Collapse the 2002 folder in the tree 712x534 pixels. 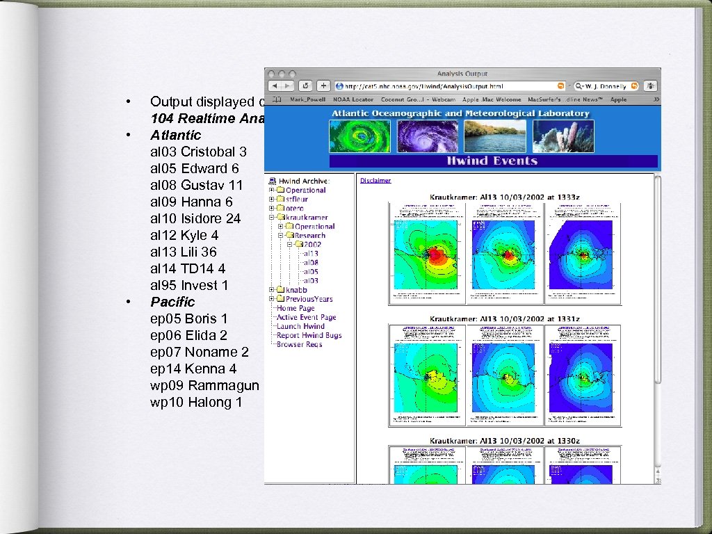[290, 245]
